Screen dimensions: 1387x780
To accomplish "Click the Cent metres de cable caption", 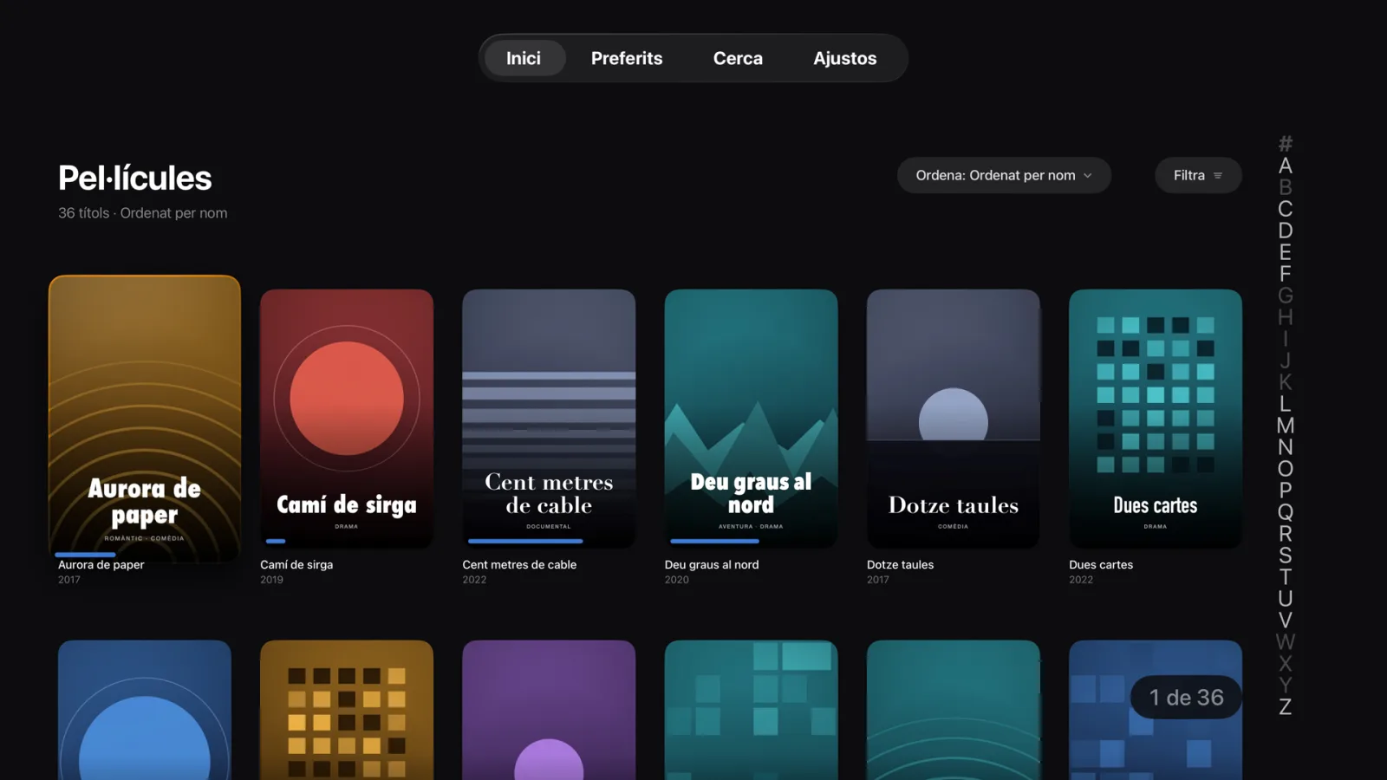I will coord(519,564).
